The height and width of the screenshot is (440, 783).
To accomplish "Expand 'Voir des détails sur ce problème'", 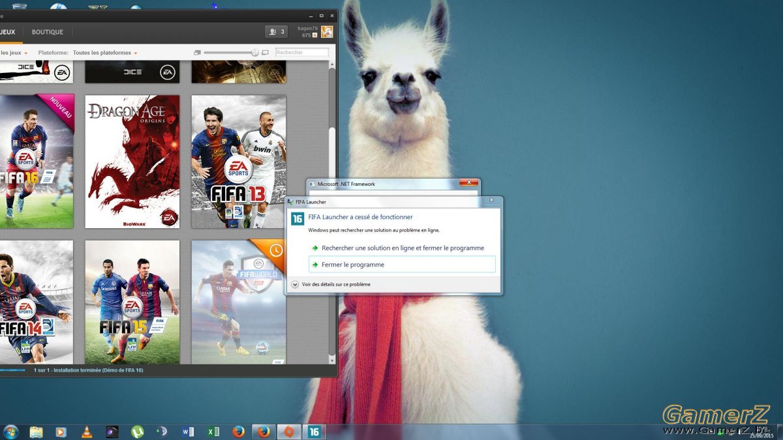I will (x=331, y=284).
